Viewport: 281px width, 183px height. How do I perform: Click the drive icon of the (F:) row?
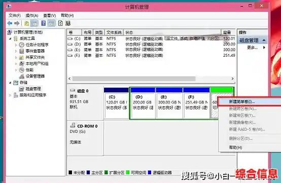tap(70, 56)
